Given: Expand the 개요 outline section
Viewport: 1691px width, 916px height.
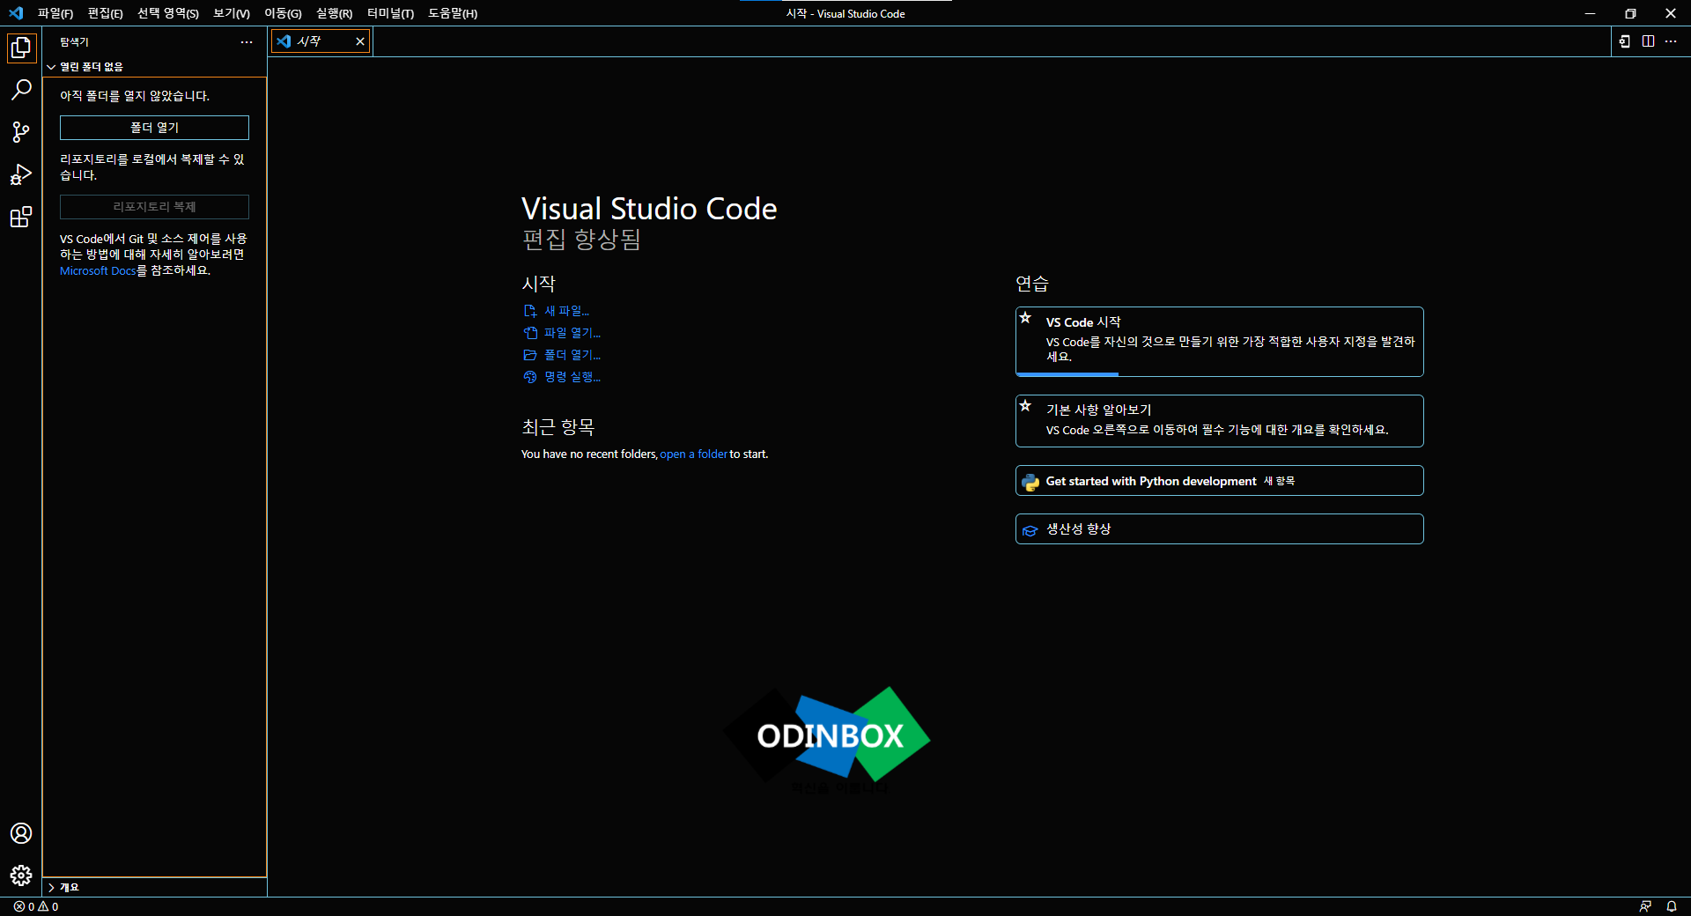Looking at the screenshot, I should click(x=155, y=887).
